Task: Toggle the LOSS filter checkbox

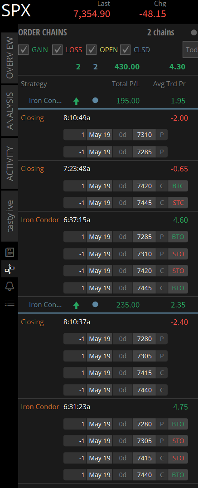Action: point(57,49)
